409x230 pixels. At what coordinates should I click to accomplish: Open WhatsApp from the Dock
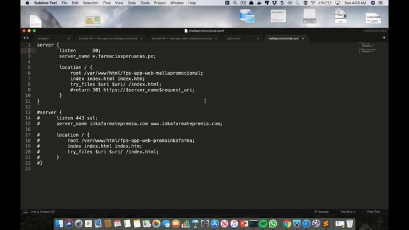[x=273, y=224]
